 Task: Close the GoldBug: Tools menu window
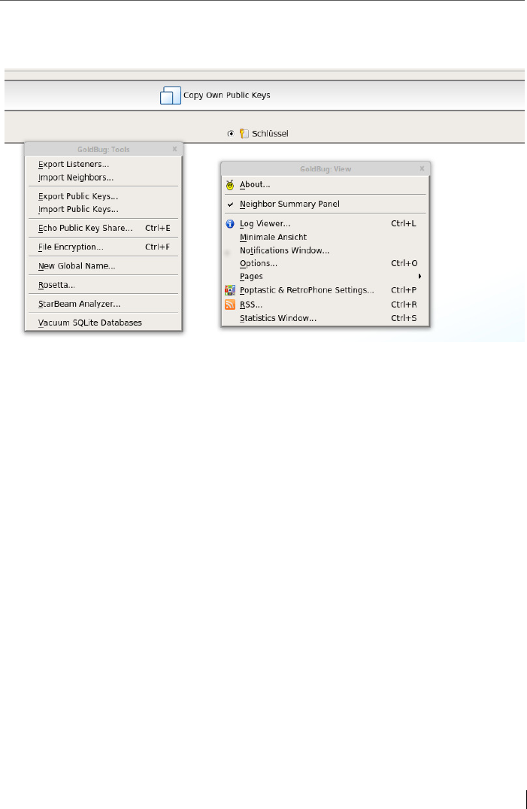pos(174,149)
